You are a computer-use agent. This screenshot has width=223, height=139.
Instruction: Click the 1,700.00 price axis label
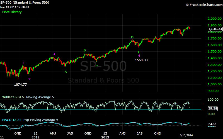(215, 38)
